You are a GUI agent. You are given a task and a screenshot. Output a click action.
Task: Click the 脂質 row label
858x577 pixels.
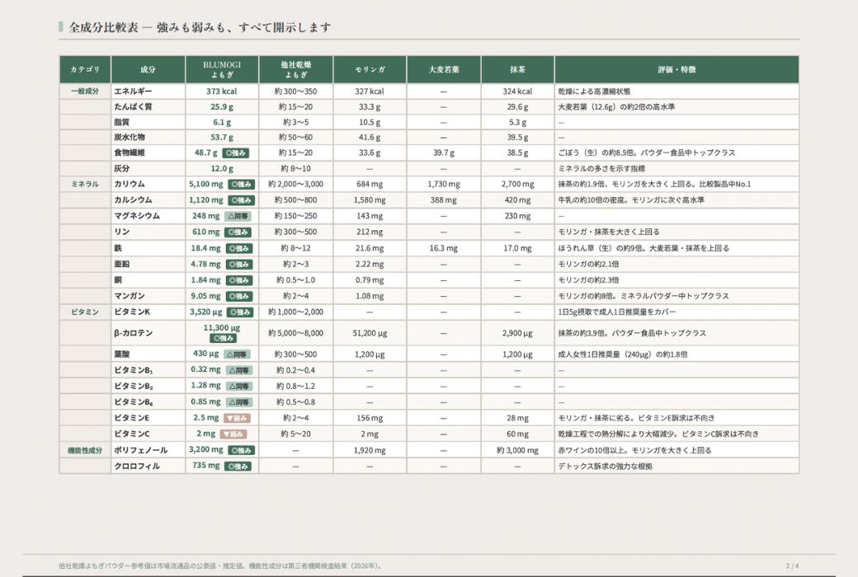121,122
